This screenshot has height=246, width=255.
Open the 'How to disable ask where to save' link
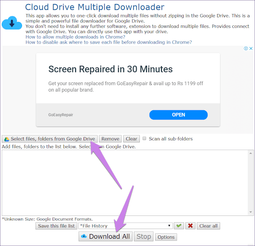click(x=109, y=42)
